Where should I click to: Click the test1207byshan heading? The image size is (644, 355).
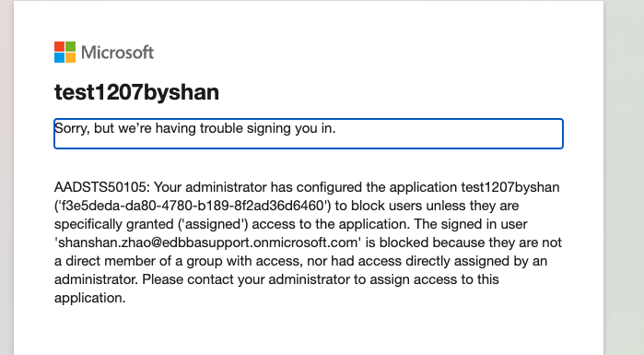point(136,92)
